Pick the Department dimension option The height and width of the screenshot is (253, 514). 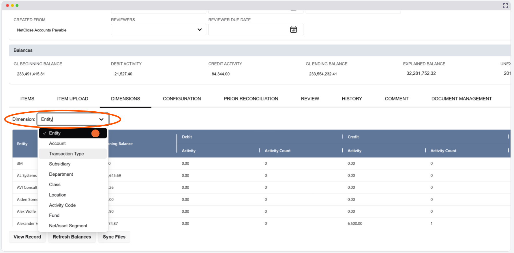[x=61, y=174]
